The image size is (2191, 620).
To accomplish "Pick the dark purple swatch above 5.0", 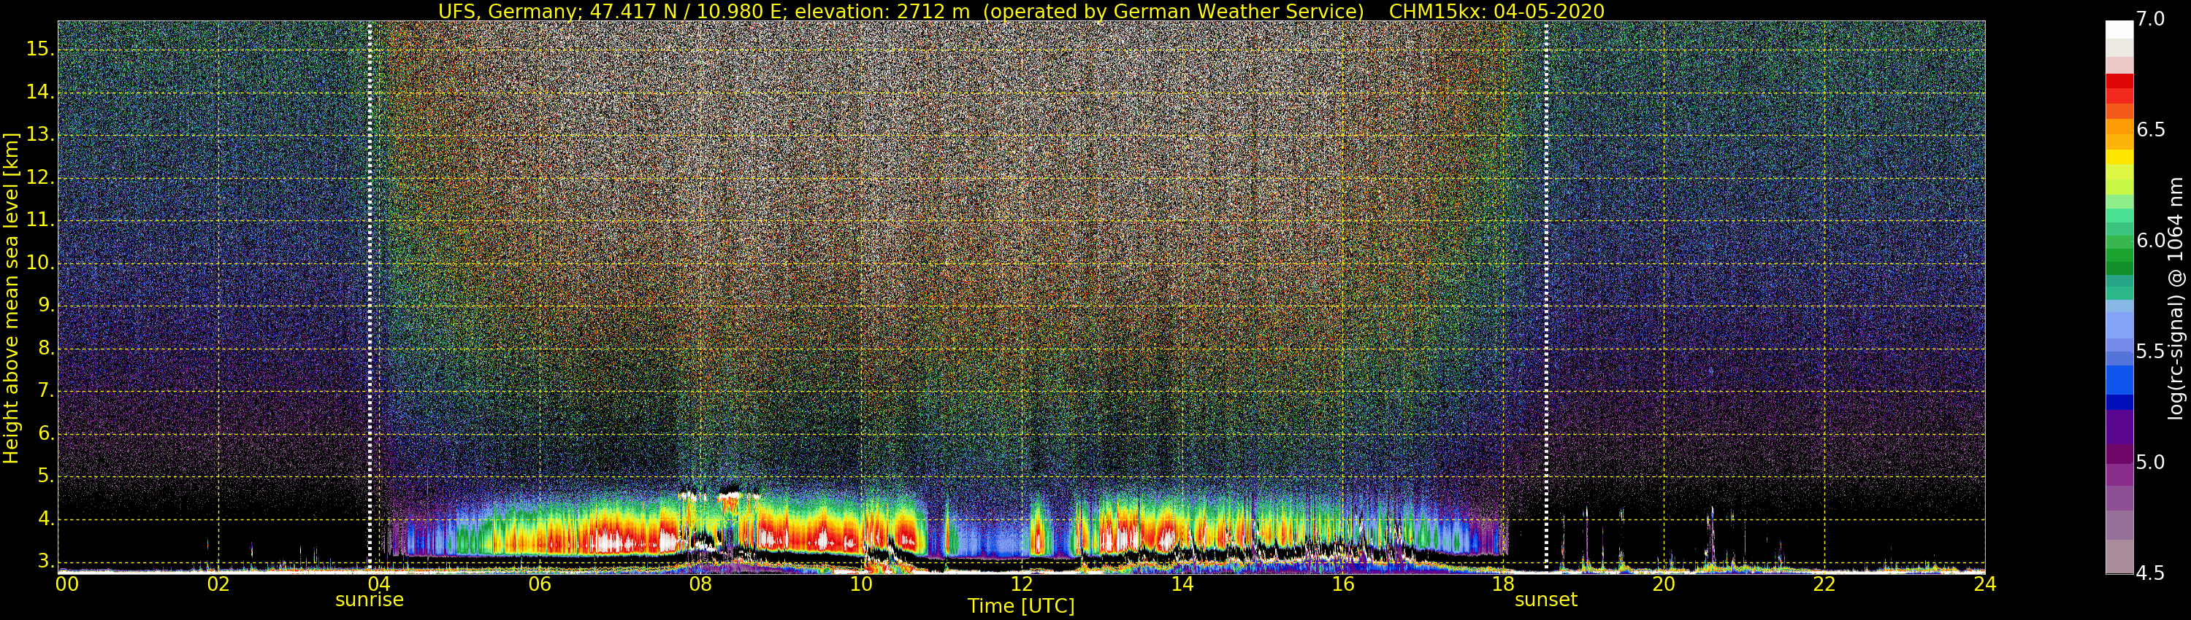I will point(2119,427).
